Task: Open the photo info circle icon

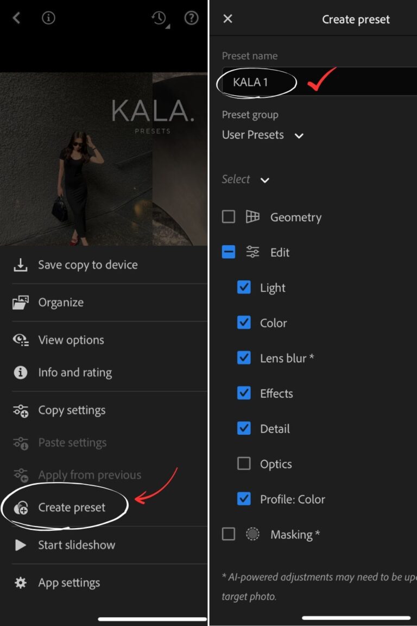Action: [49, 18]
